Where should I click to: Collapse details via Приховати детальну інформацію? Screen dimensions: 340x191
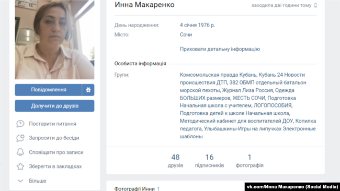pos(220,49)
